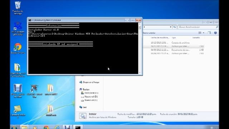
Task: Open Windows Media Player from the taskbar
Action: [x=35, y=128]
